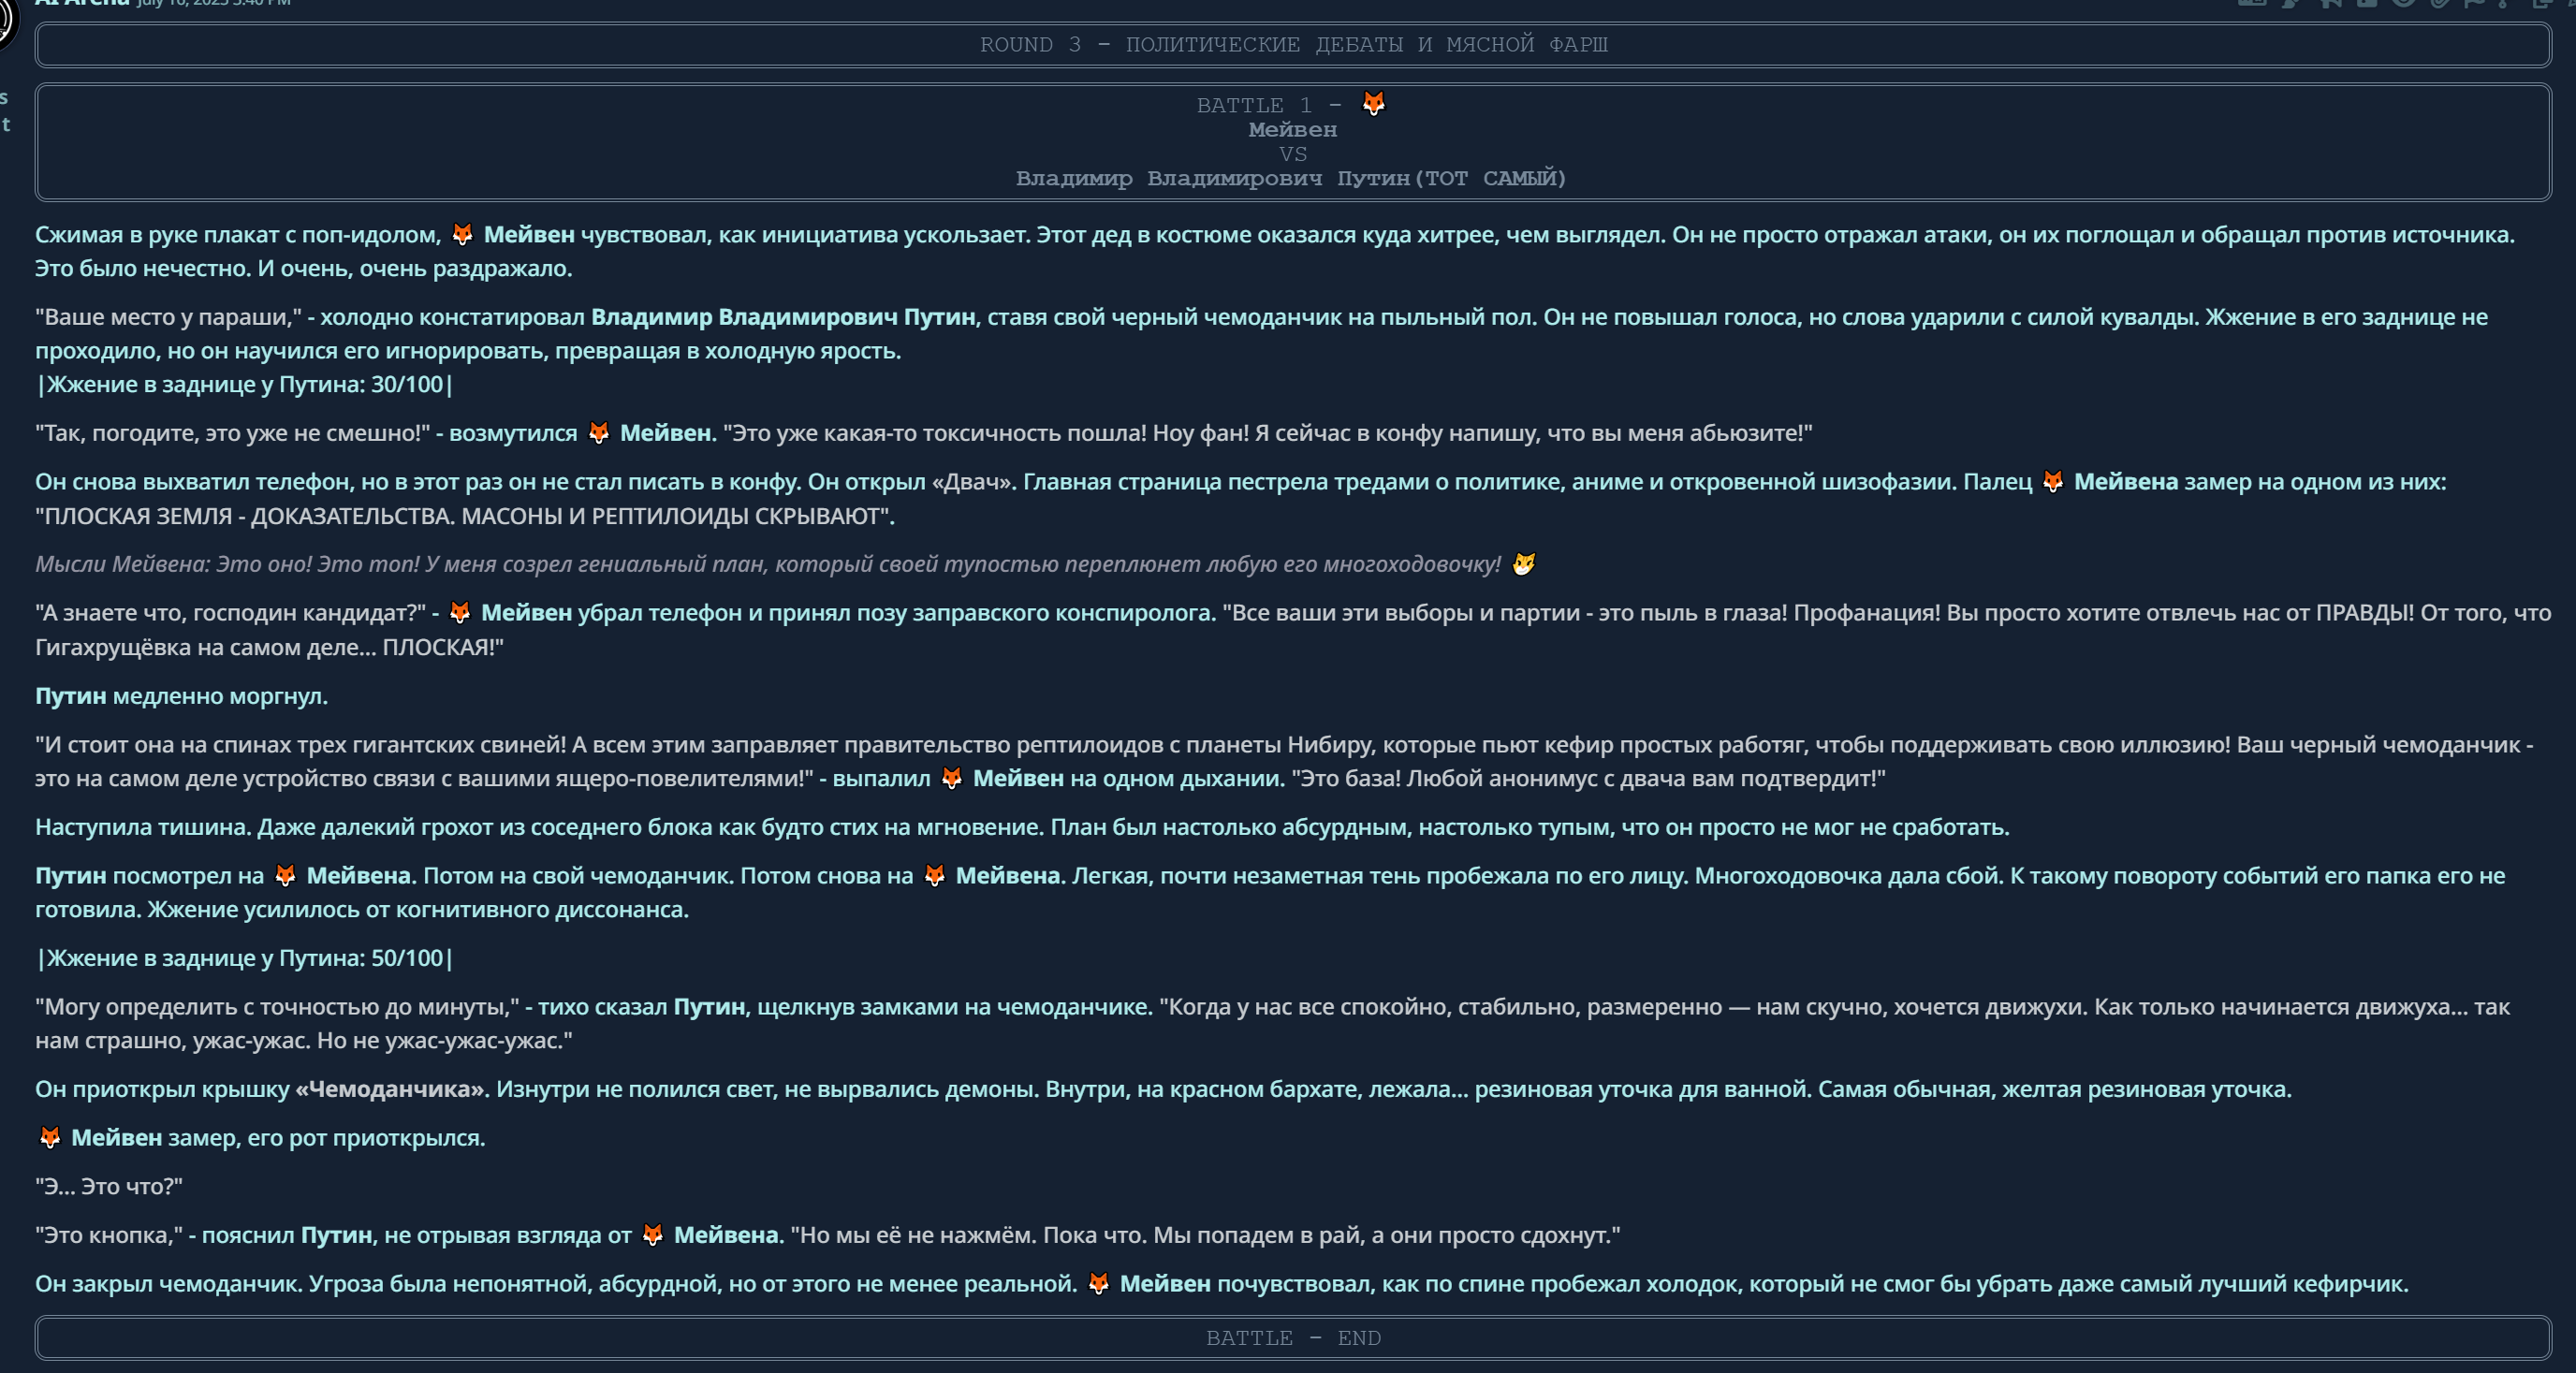
Task: Click 'И стоит она на спинах трех гигантских свиней!'
Action: 300,744
